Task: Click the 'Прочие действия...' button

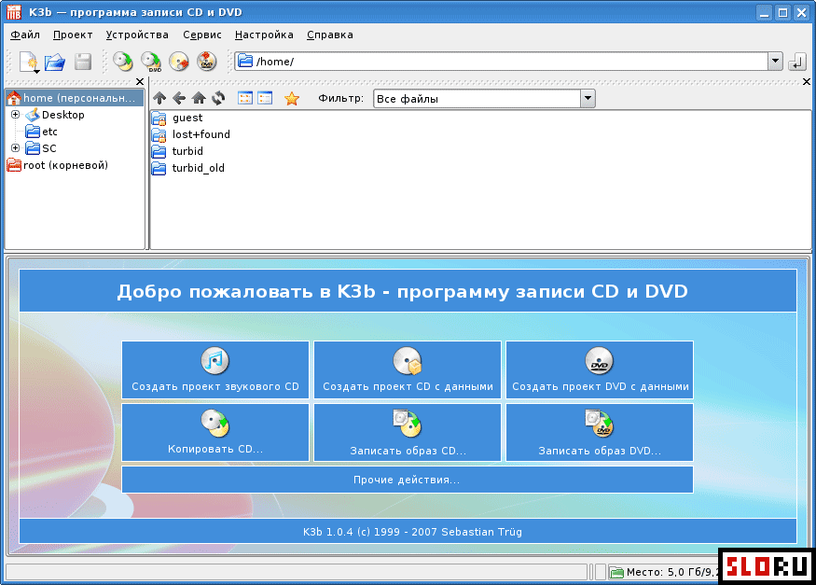Action: 408,480
